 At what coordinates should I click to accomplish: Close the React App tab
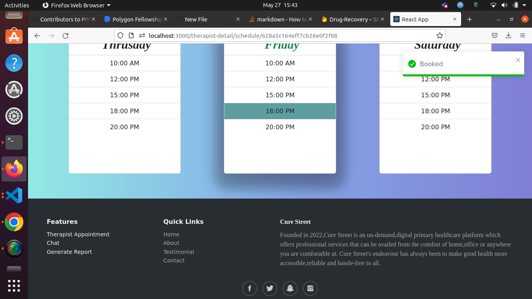(x=455, y=19)
